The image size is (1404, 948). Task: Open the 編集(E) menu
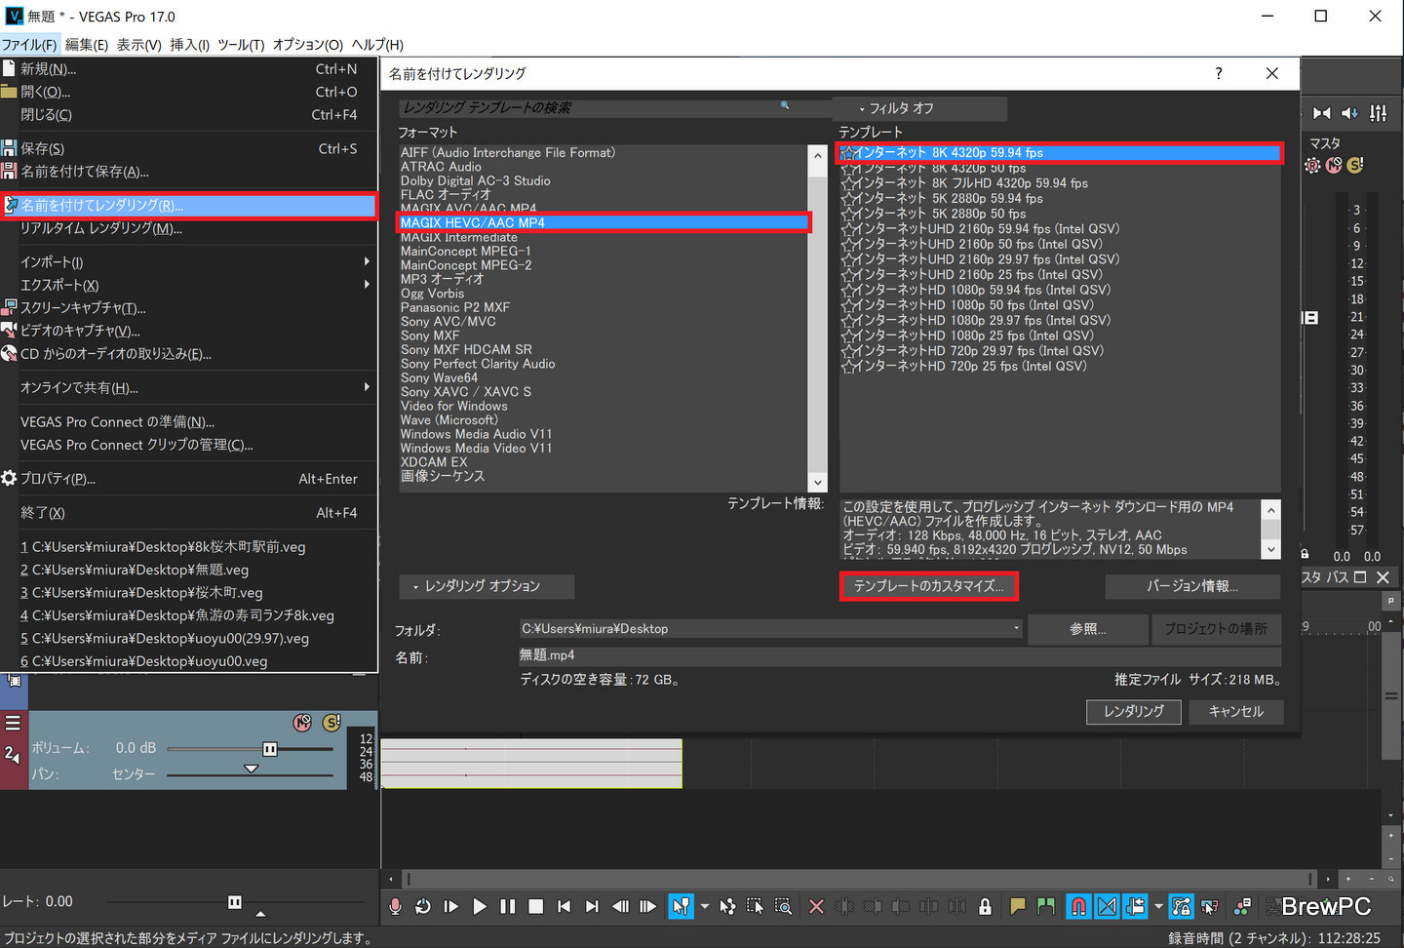click(x=87, y=45)
